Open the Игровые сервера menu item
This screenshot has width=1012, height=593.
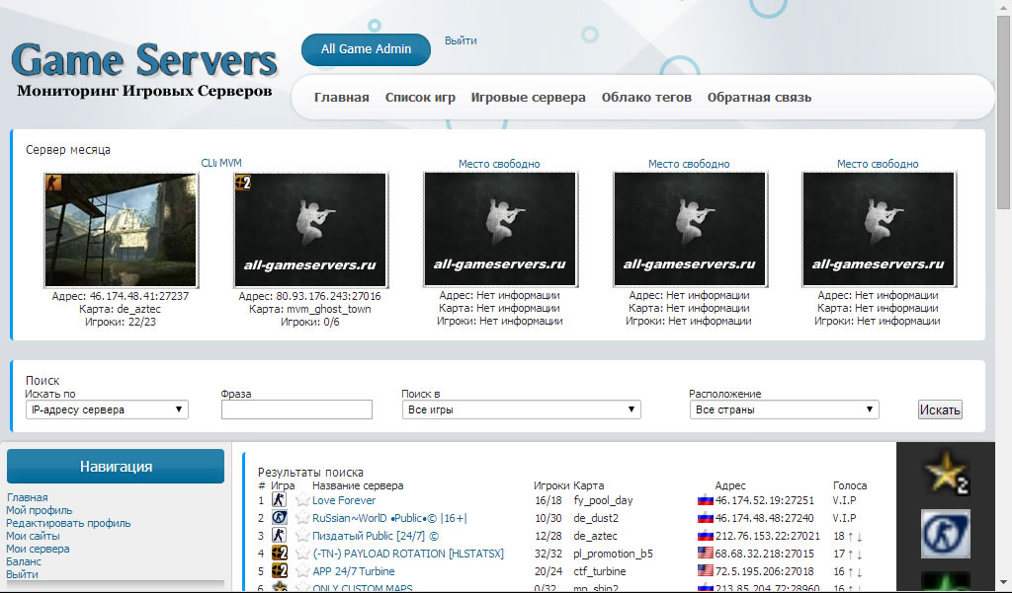coord(528,98)
